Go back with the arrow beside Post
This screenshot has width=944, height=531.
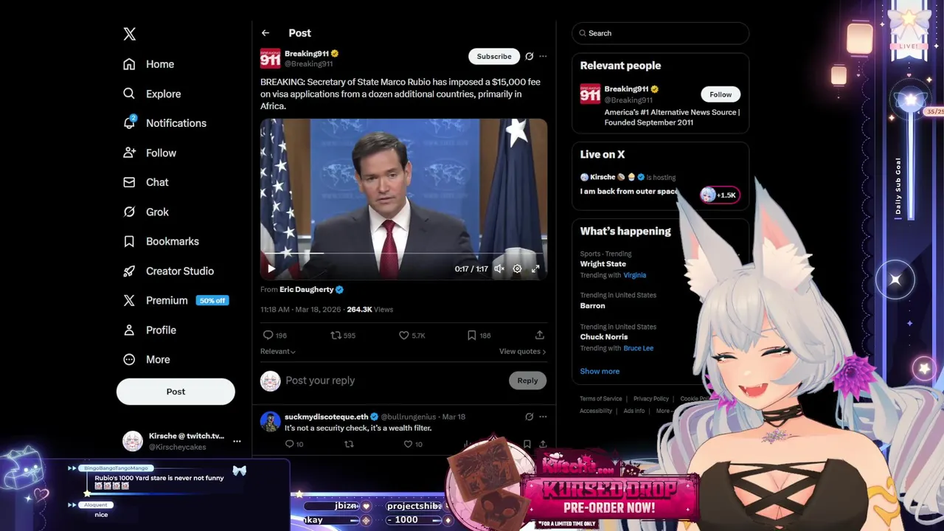(x=265, y=33)
